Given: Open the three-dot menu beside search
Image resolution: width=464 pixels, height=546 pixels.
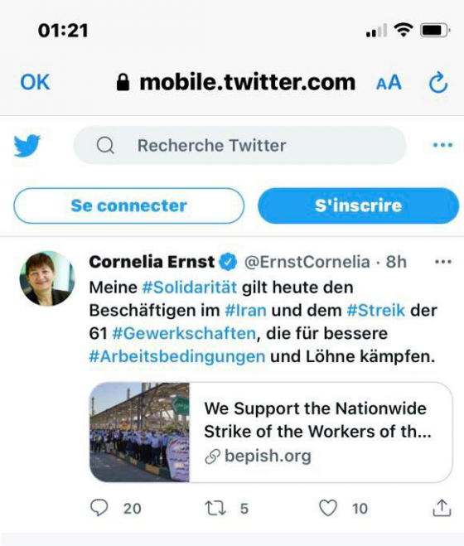Looking at the screenshot, I should point(442,145).
